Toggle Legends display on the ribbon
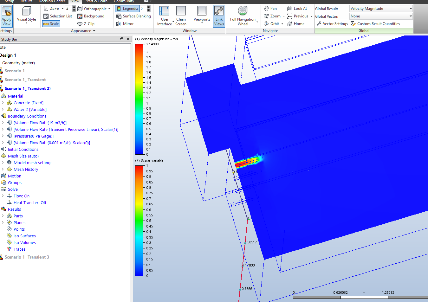 point(127,9)
